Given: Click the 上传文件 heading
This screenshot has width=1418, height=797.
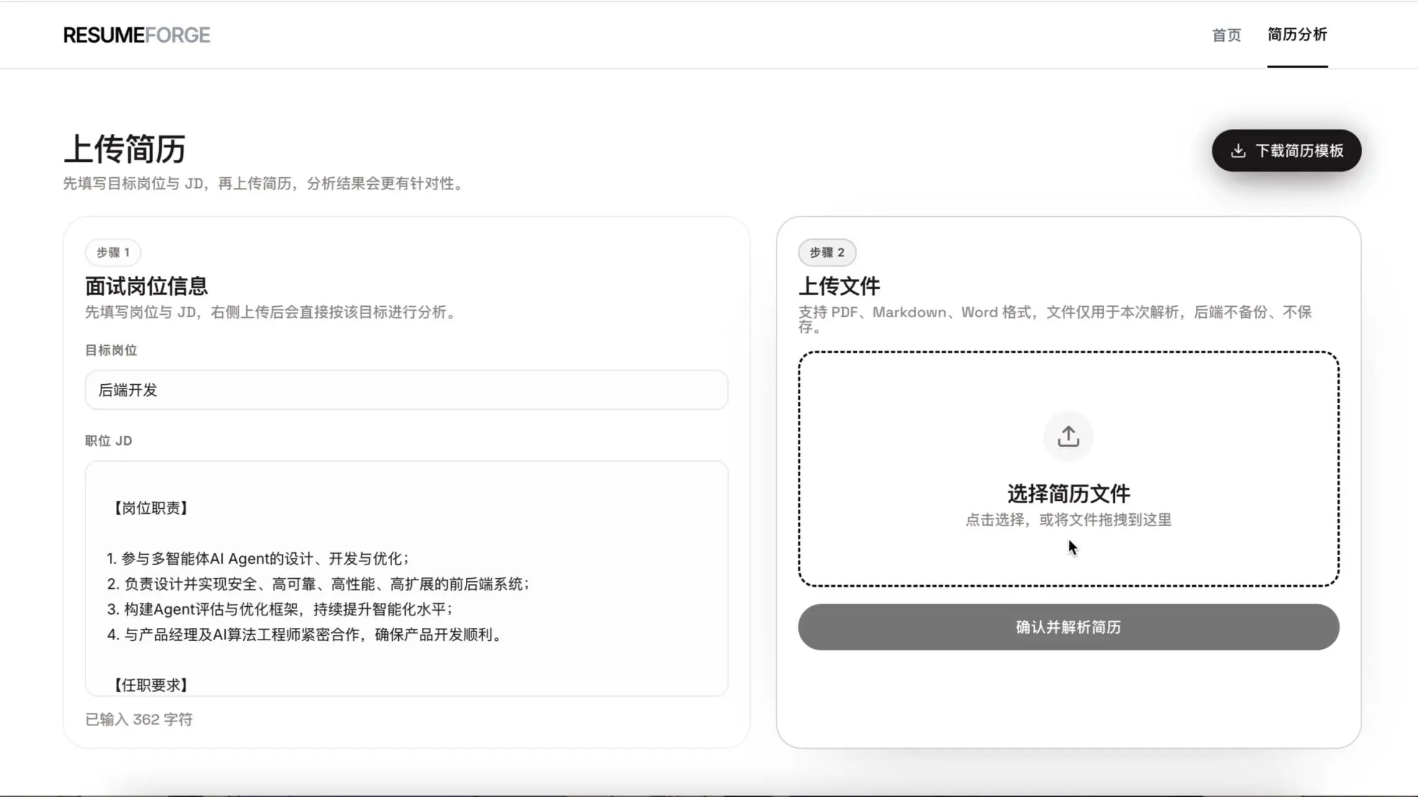Looking at the screenshot, I should click(x=839, y=286).
